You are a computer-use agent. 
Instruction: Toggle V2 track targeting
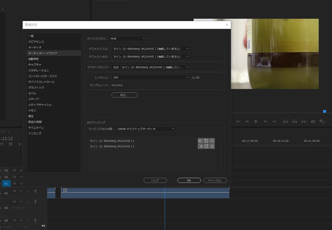point(6,177)
